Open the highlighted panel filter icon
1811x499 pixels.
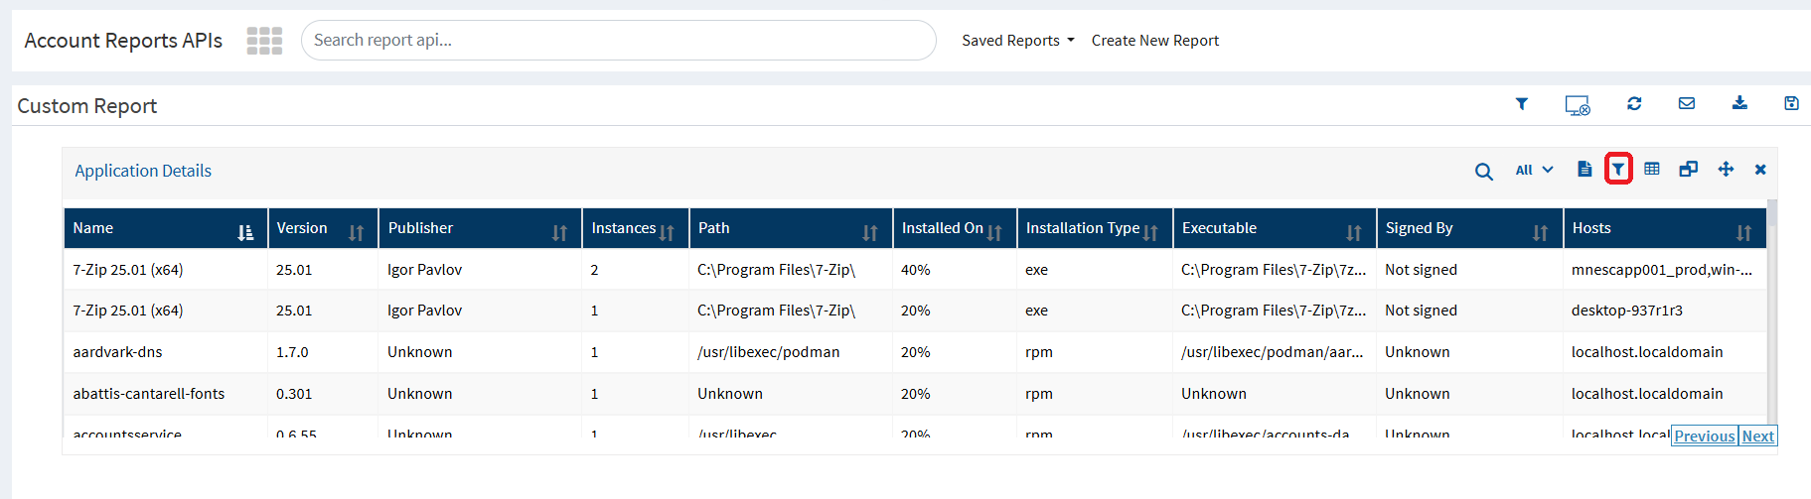[x=1618, y=170]
